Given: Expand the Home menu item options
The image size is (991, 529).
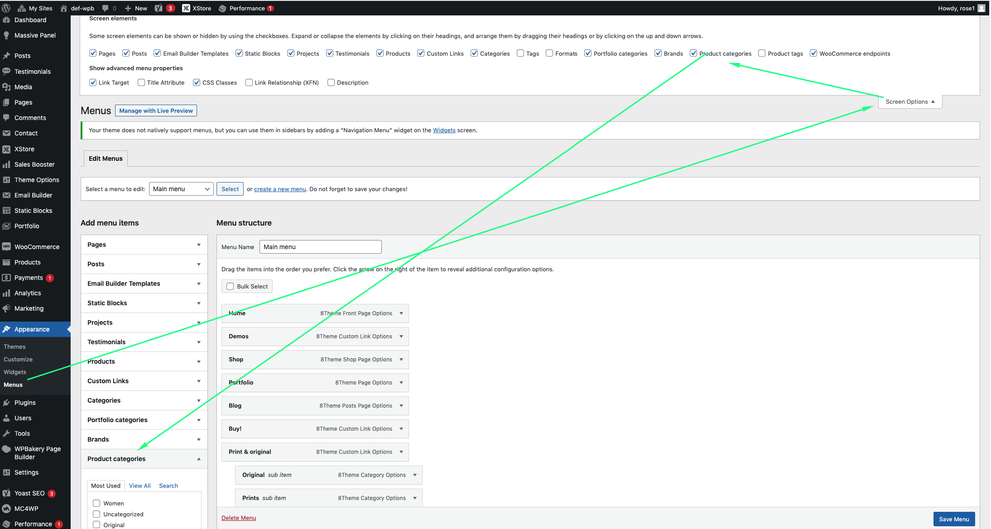Looking at the screenshot, I should pos(401,313).
